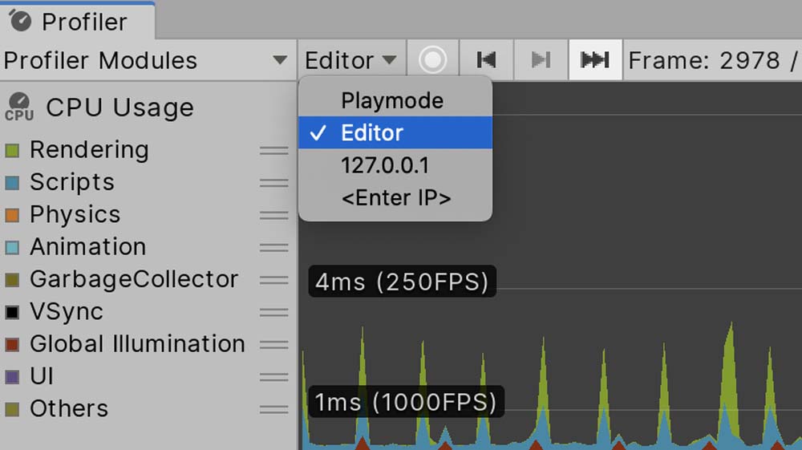Step to the next frame
This screenshot has width=802, height=450.
(x=541, y=60)
